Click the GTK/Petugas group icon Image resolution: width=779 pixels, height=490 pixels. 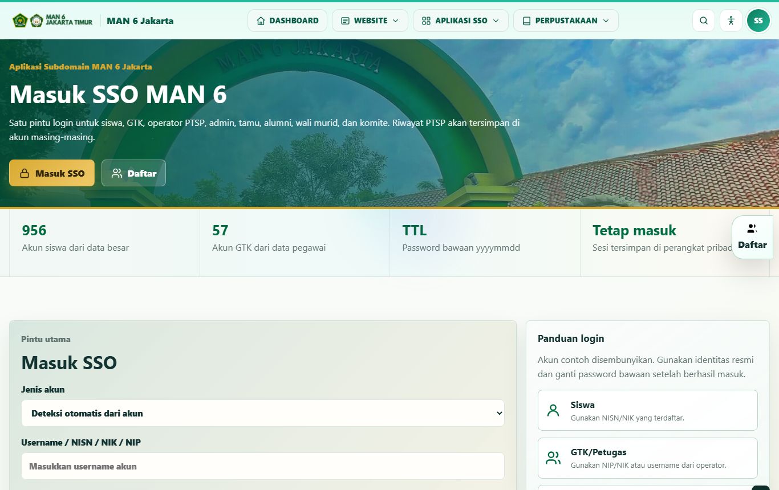553,458
